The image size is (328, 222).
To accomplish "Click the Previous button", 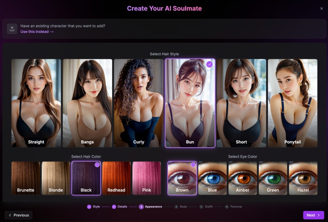I will click(x=18, y=215).
